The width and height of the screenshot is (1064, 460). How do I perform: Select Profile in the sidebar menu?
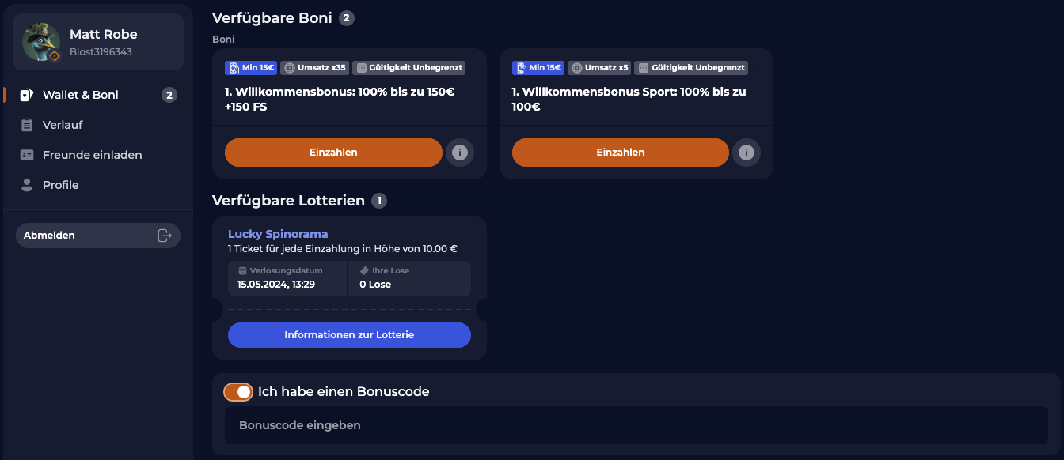tap(60, 184)
